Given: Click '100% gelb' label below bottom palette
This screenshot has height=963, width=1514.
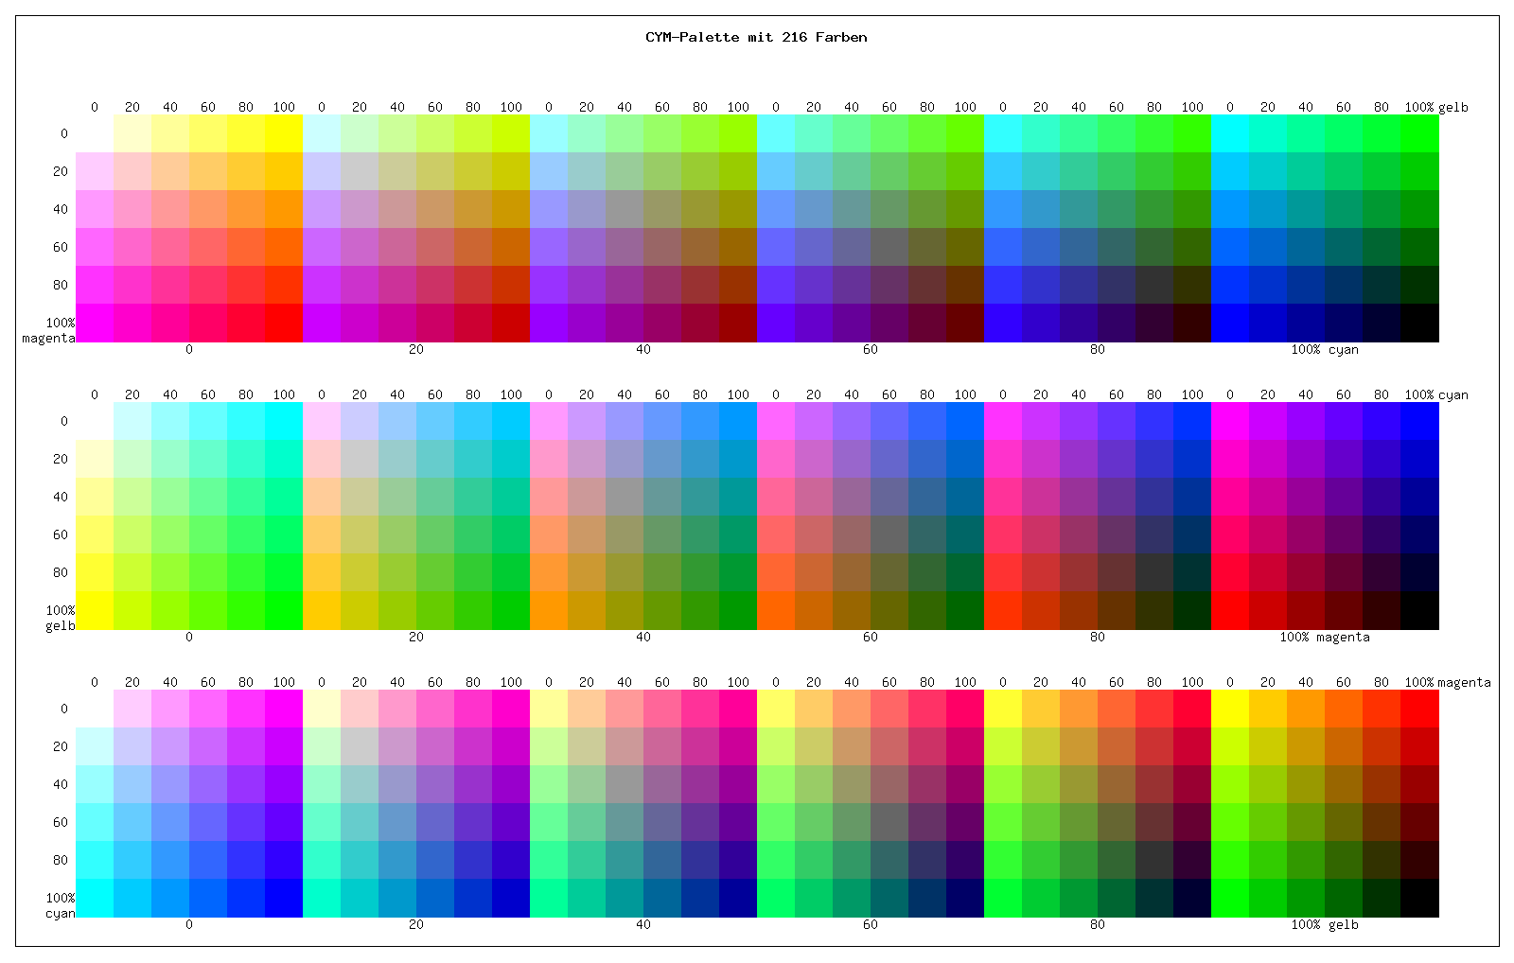Looking at the screenshot, I should click(1325, 925).
